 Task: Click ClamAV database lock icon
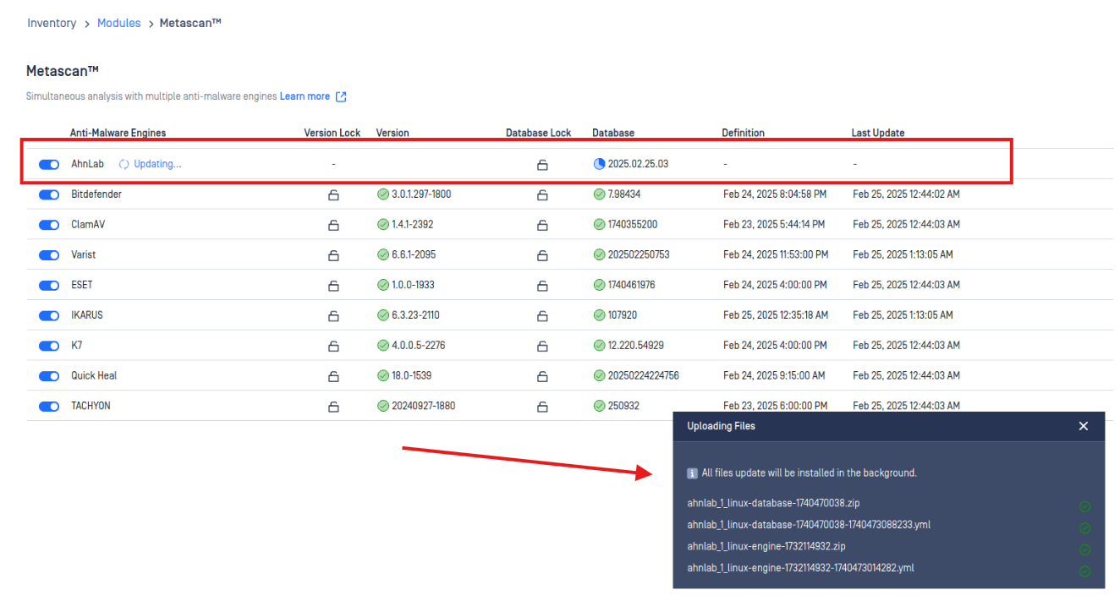point(542,226)
